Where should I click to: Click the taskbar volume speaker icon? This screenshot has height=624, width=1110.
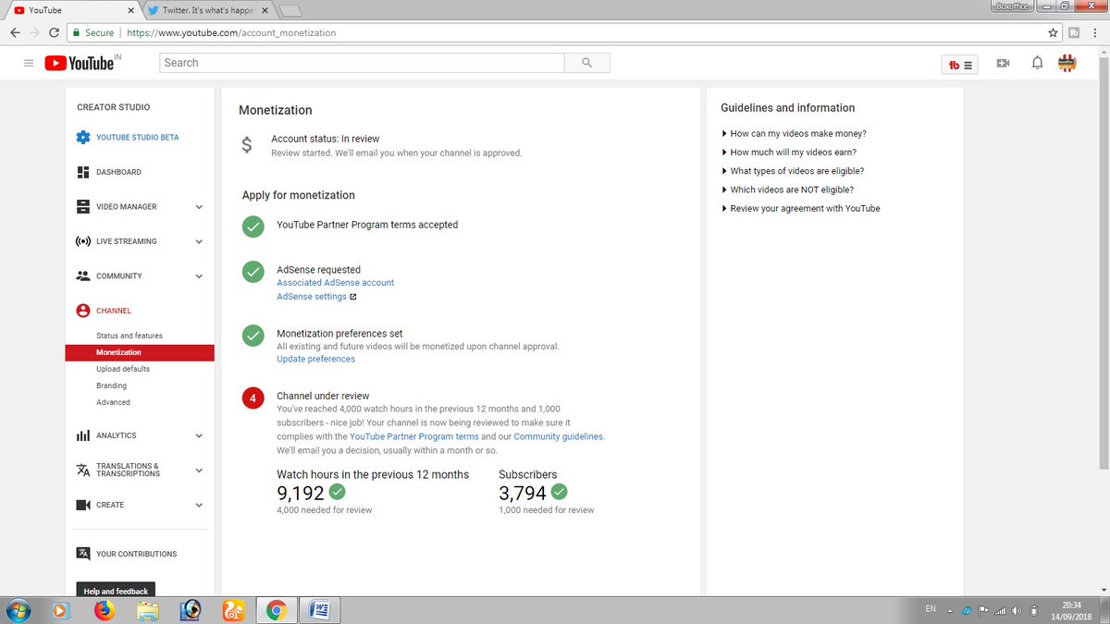coord(1017,611)
